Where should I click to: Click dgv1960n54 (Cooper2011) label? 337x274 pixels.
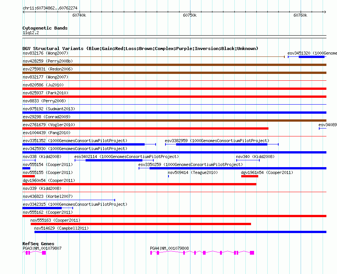(x=49, y=180)
